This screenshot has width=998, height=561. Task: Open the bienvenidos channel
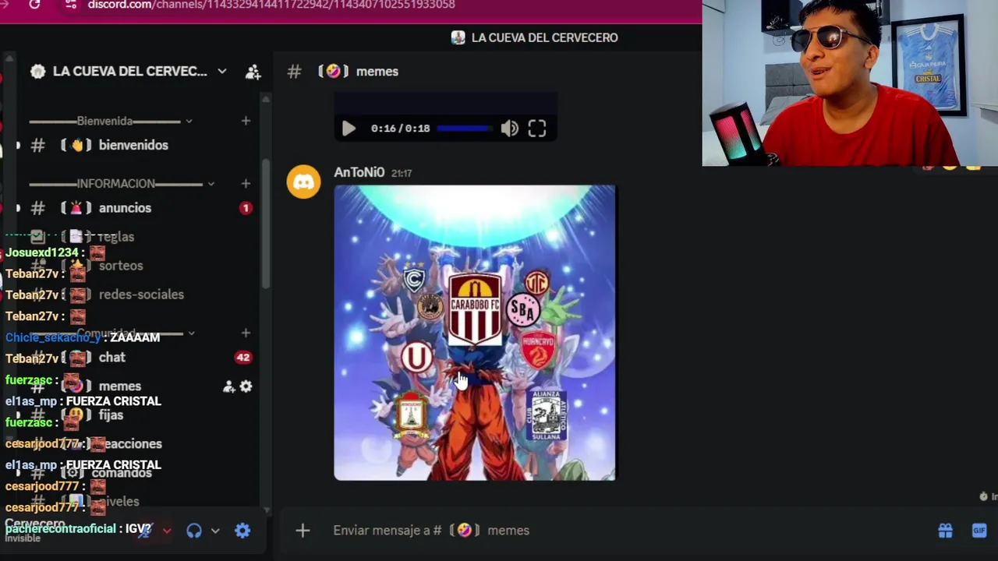133,145
